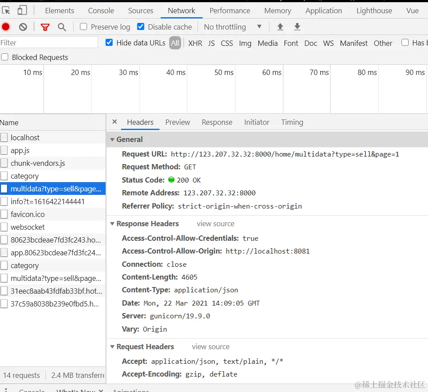Tick the Has blocked cookies checkbox
This screenshot has width=428, height=392.
pyautogui.click(x=405, y=42)
